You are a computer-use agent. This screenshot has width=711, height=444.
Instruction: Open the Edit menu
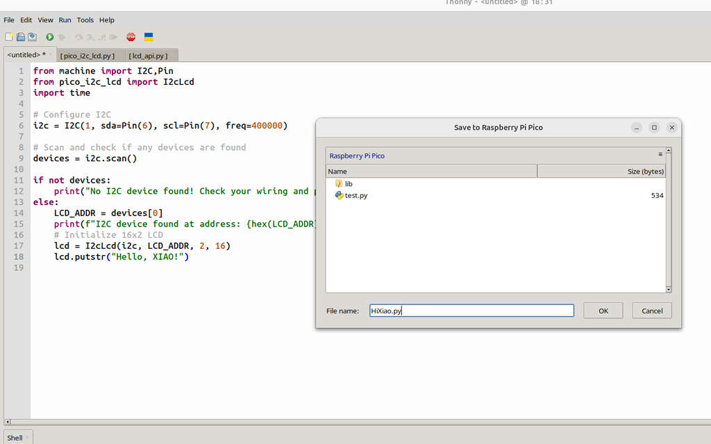(26, 20)
